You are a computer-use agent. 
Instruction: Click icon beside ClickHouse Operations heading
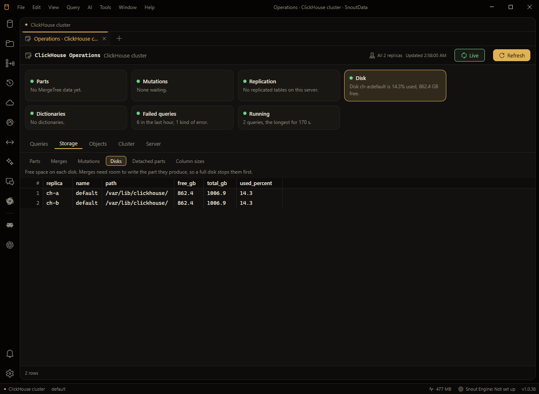[28, 55]
